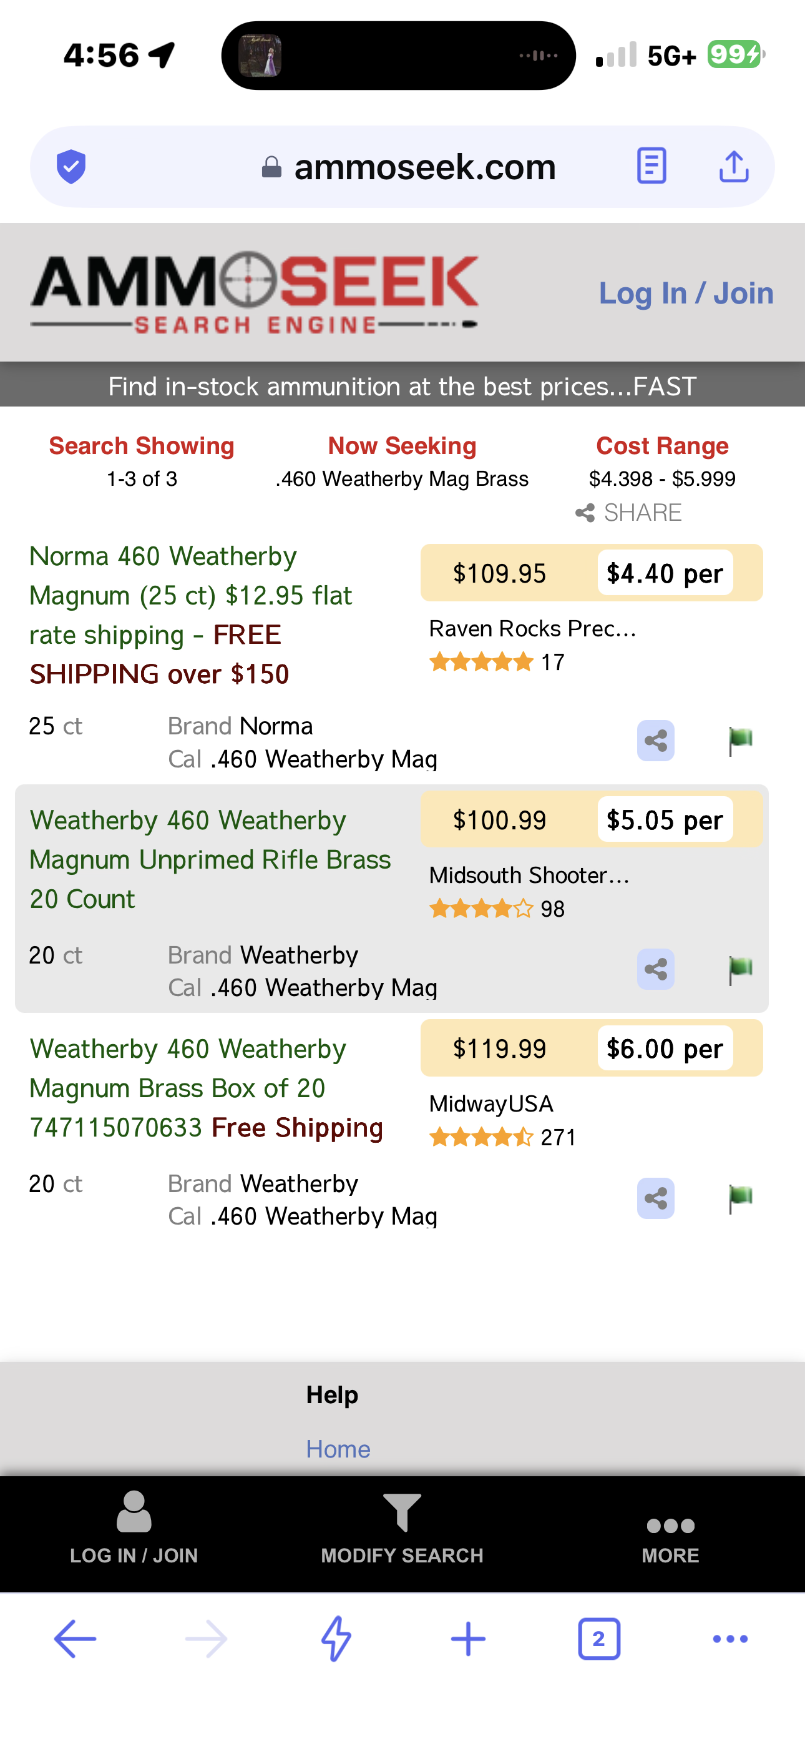Flag the Norma 460 Weatherby listing
The image size is (805, 1746).
(740, 741)
